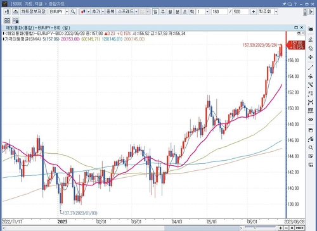This screenshot has width=317, height=231.
Task: Click the 추가 button
Action: click(x=96, y=11)
